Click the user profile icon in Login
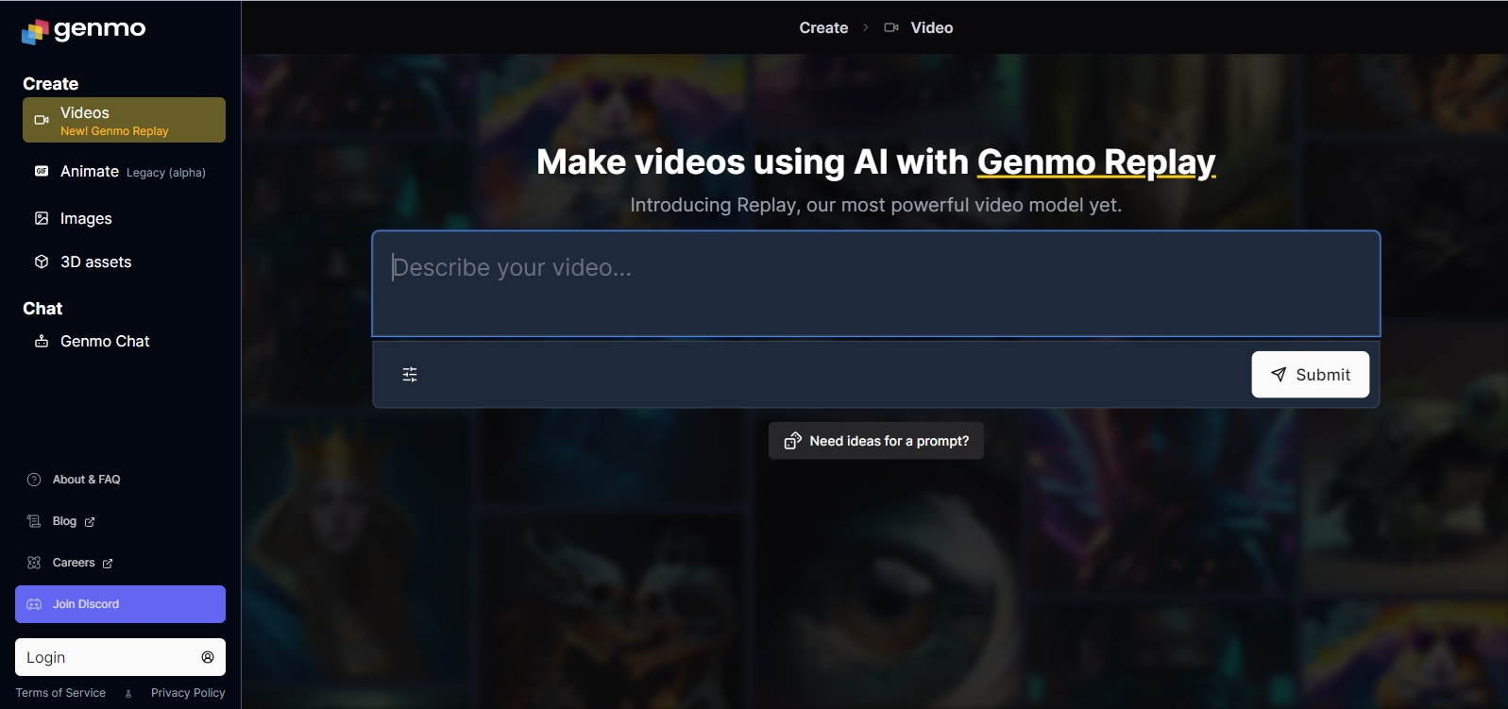Viewport: 1508px width, 709px height. tap(208, 657)
